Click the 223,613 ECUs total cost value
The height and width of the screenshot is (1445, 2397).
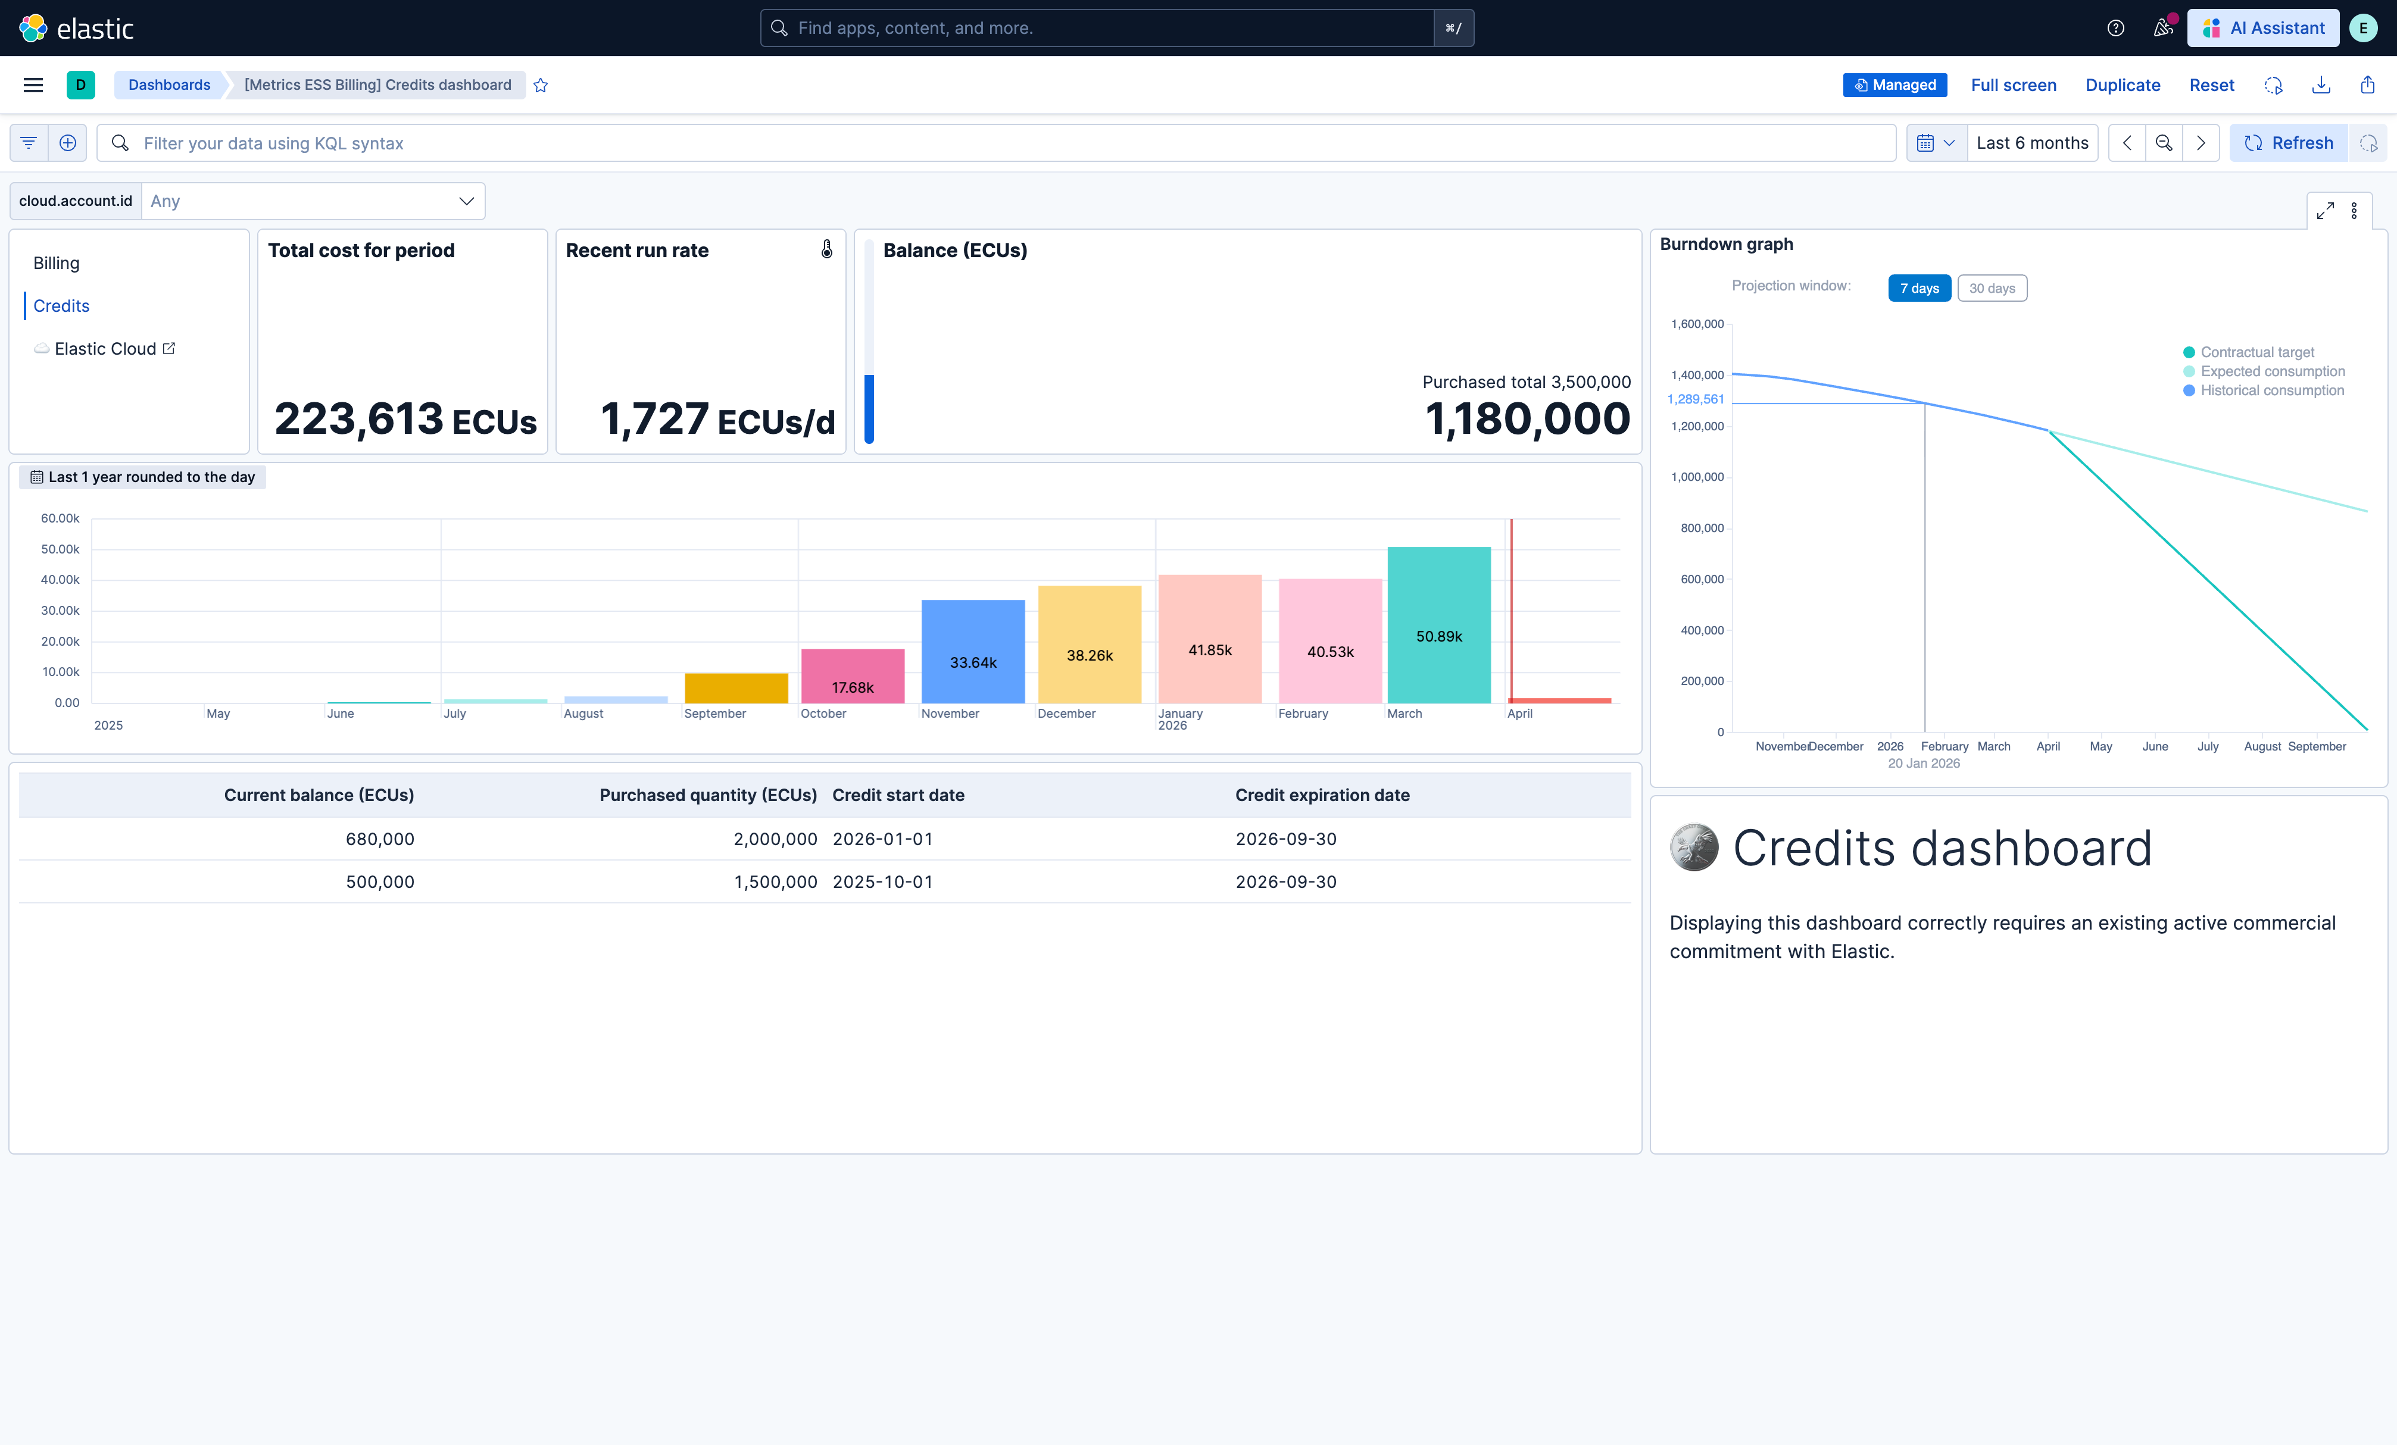[405, 419]
